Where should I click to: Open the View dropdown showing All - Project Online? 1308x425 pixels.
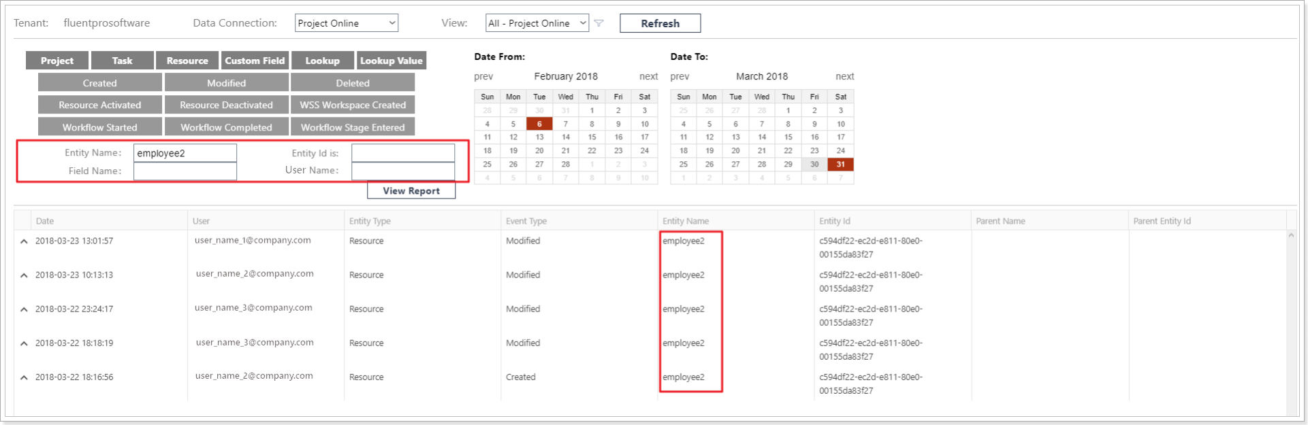pos(537,23)
